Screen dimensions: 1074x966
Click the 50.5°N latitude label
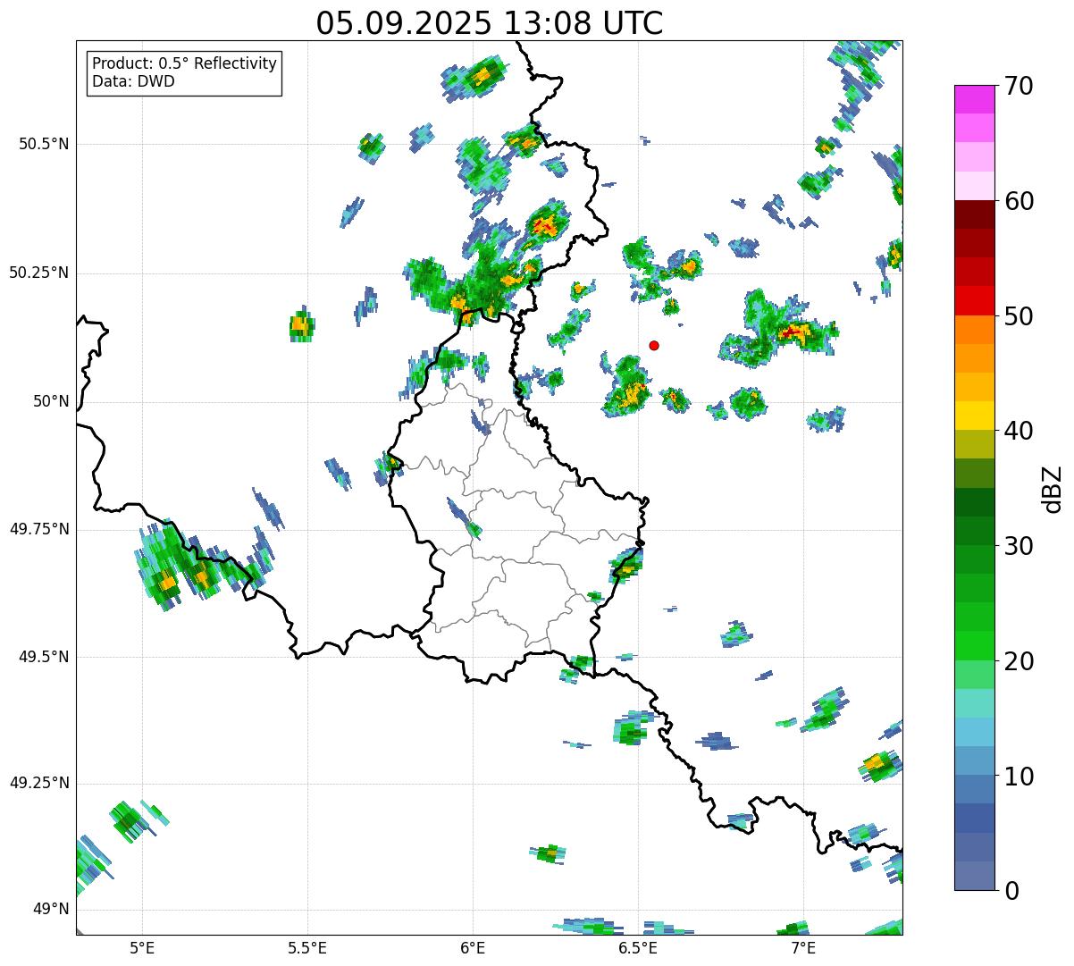pyautogui.click(x=44, y=144)
